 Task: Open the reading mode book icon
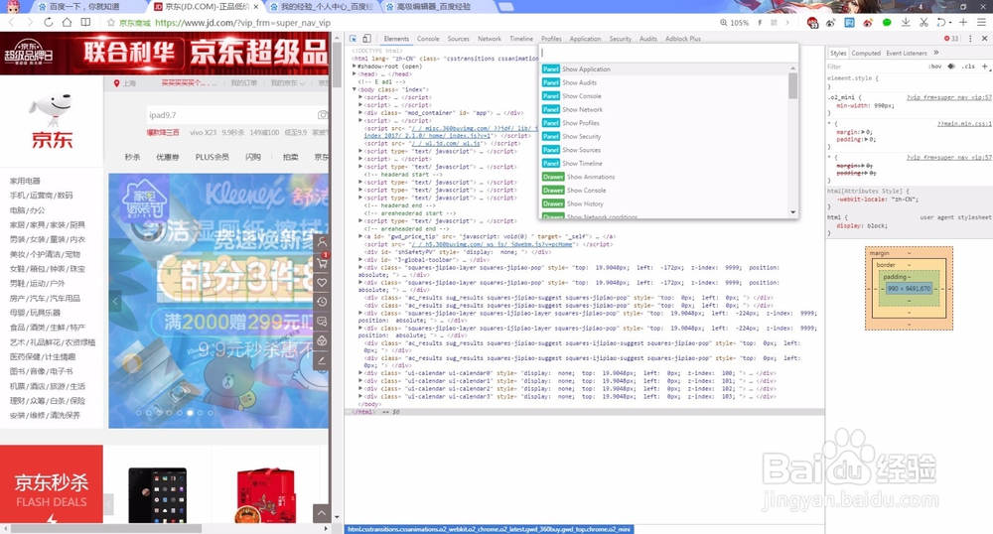(x=85, y=22)
